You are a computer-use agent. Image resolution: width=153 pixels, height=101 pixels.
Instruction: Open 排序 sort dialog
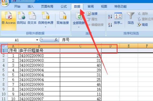118,18
